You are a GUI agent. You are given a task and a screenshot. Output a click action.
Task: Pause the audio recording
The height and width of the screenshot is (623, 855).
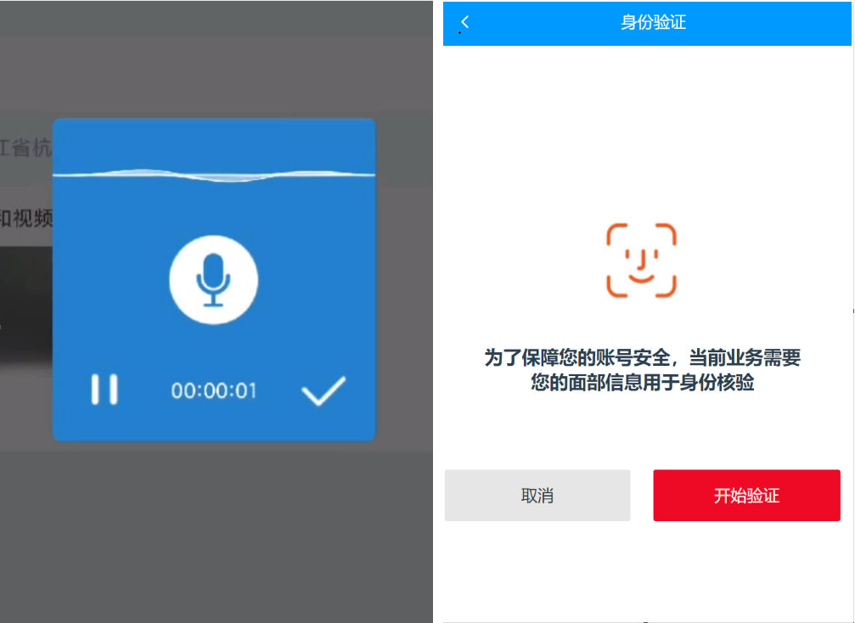click(104, 390)
